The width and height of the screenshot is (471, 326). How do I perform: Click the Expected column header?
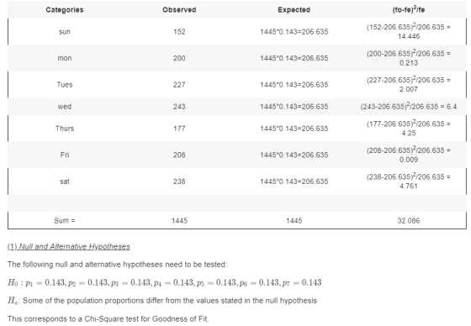[294, 10]
